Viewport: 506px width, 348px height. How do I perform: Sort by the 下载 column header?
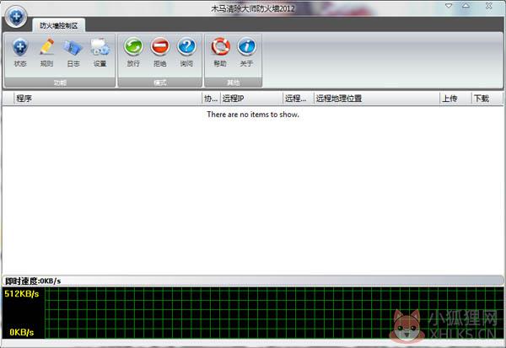tap(487, 99)
